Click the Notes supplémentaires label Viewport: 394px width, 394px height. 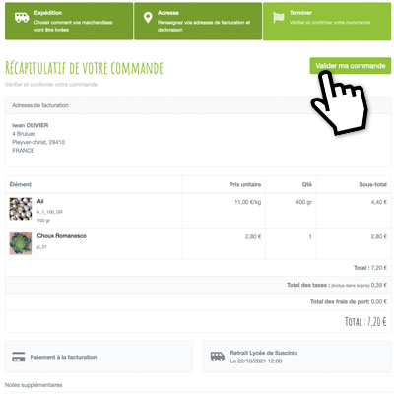(33, 385)
